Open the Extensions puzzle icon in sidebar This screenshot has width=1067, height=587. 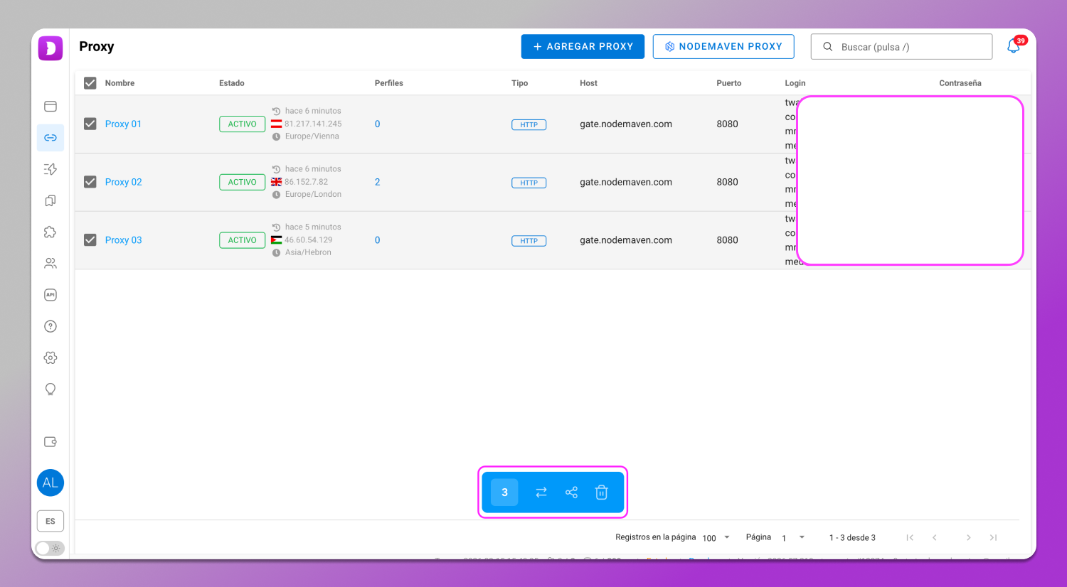pyautogui.click(x=51, y=232)
